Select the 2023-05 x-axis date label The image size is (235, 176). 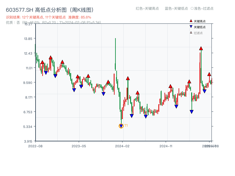(x=79, y=146)
